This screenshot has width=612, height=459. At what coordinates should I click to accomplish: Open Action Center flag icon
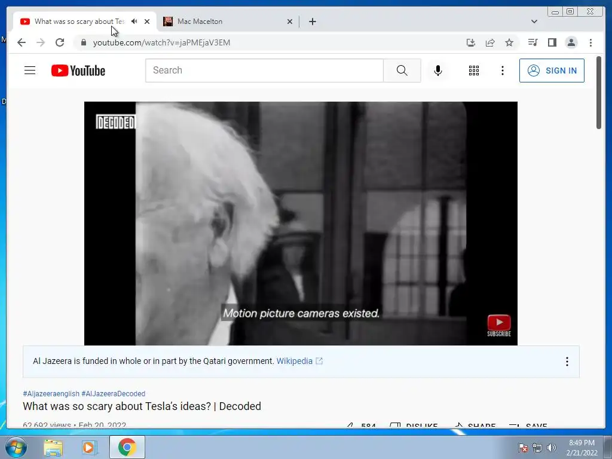coord(523,448)
